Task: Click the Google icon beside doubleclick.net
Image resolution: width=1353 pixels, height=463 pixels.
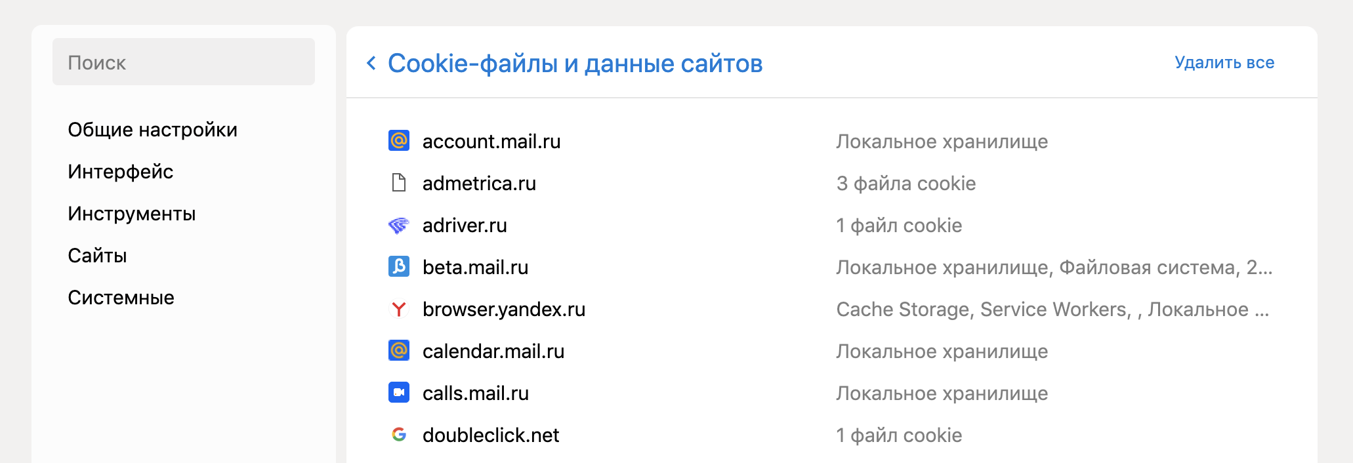Action: tap(399, 435)
